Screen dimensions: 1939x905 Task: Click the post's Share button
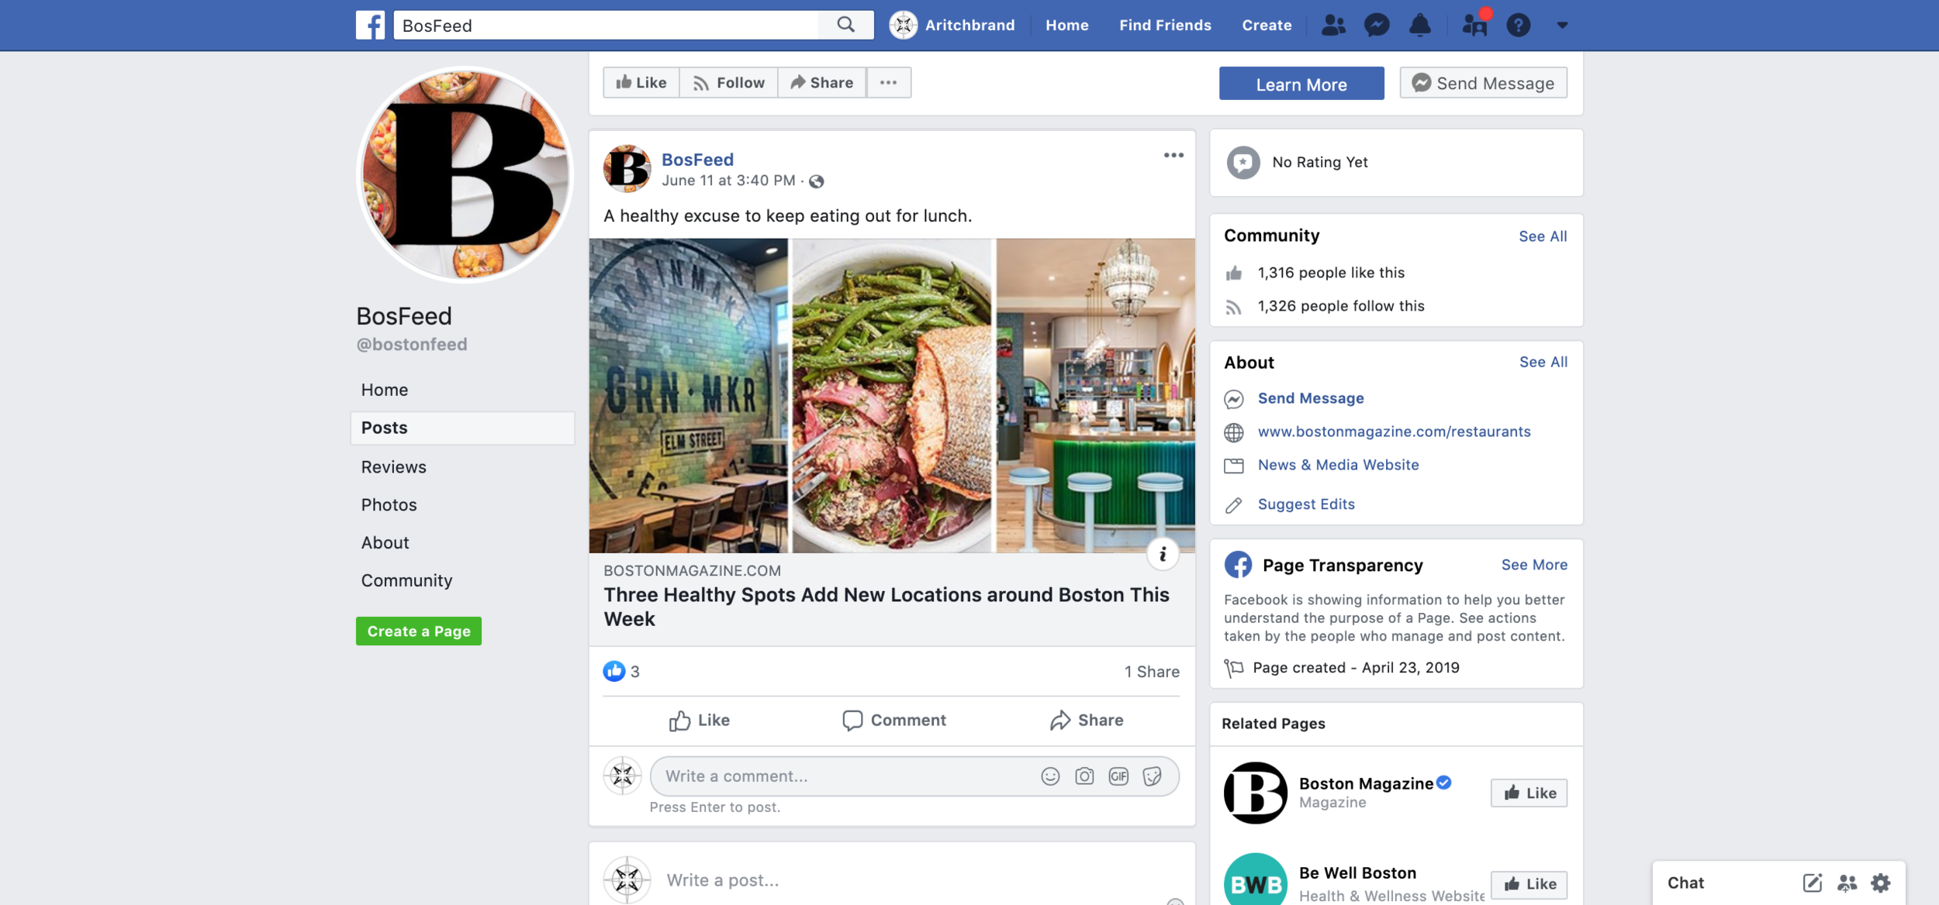coord(1086,721)
